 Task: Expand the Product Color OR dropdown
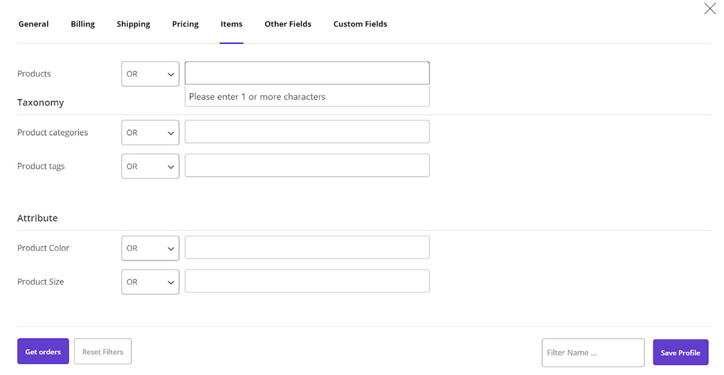point(150,248)
